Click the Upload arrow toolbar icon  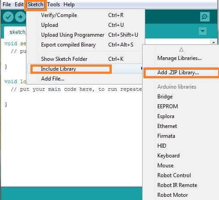tap(21, 17)
